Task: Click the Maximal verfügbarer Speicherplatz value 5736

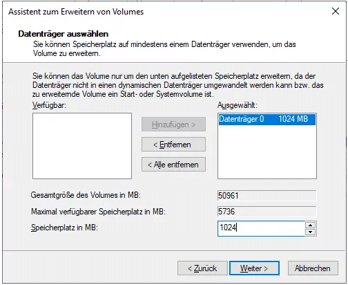Action: tap(267, 212)
